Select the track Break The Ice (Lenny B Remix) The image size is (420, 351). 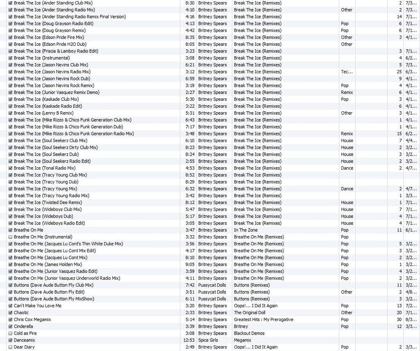43,113
